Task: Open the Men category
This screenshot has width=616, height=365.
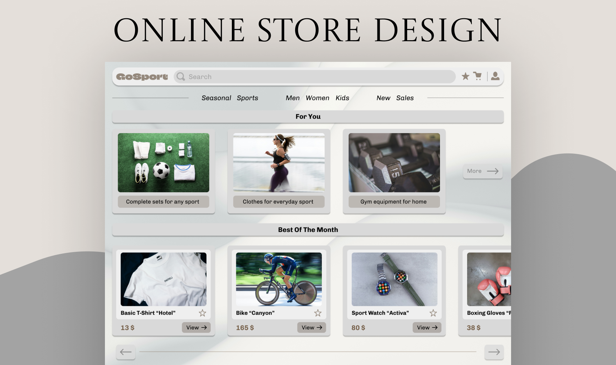Action: (x=292, y=98)
